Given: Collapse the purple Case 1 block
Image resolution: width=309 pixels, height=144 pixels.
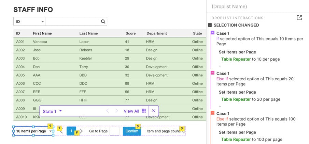Looking at the screenshot, I should [212, 33].
